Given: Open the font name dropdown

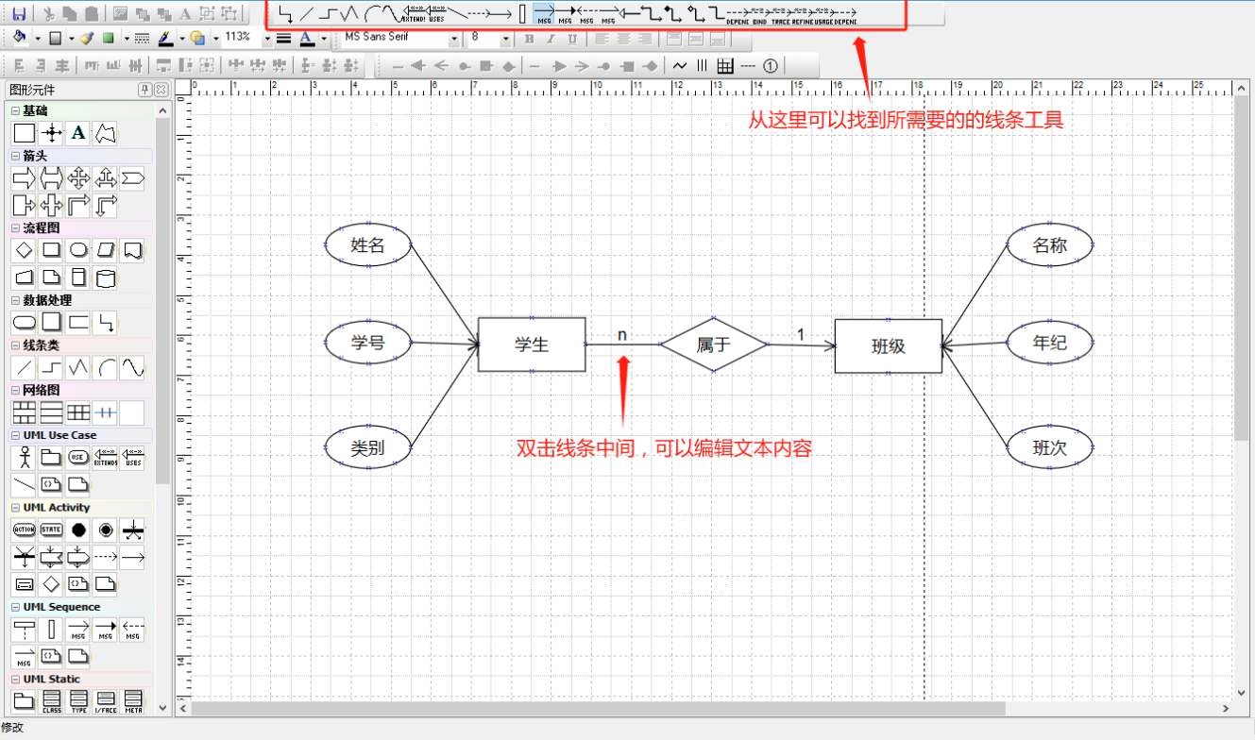Looking at the screenshot, I should click(454, 39).
